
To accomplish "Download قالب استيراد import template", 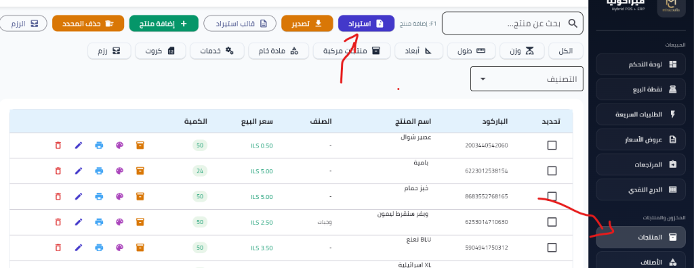I will [240, 24].
